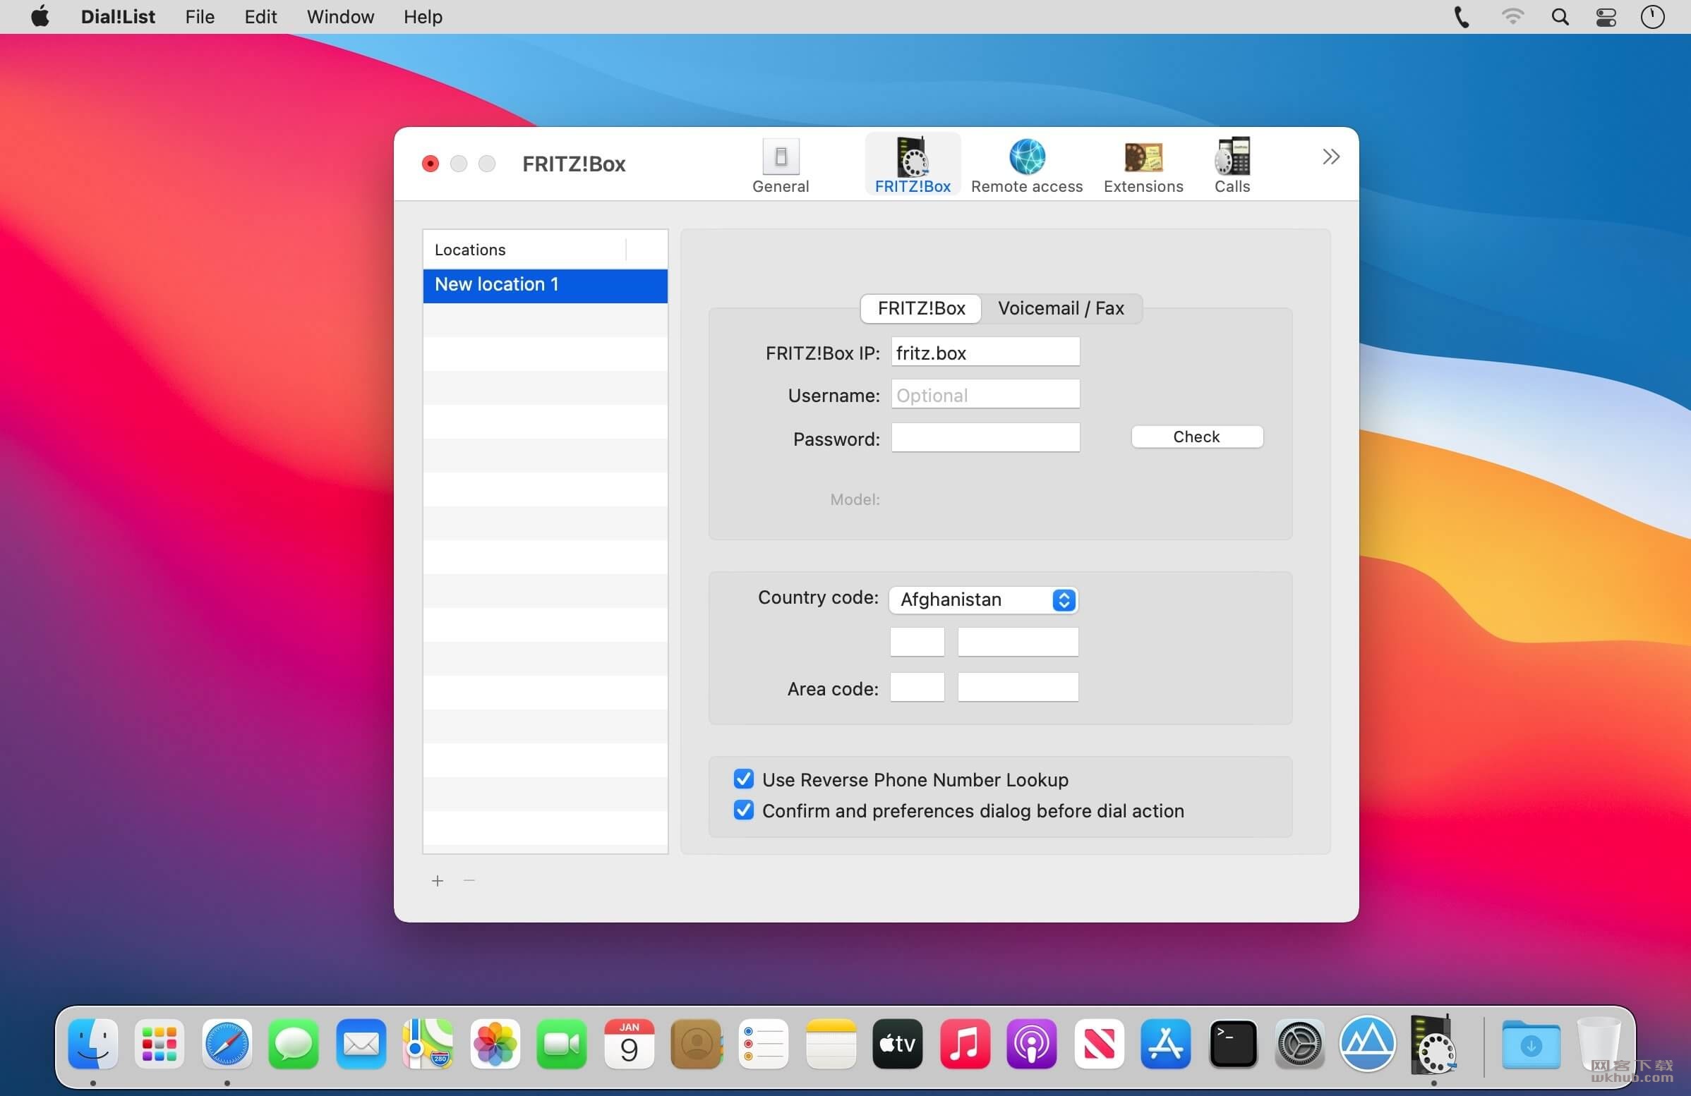Open Messages from the Dock
Screen dimensions: 1691x1096
coord(294,1044)
